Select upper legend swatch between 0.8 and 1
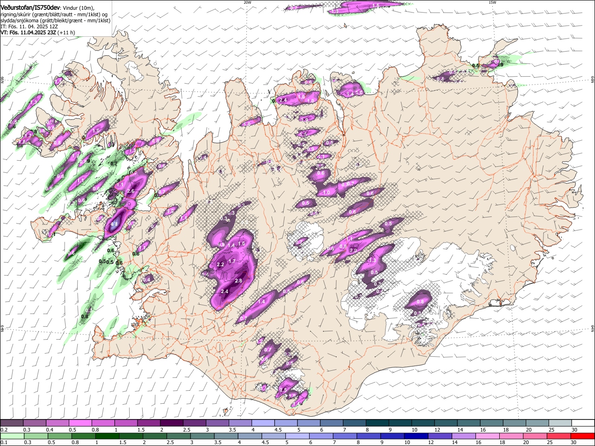This screenshot has width=595, height=446. coord(103,423)
